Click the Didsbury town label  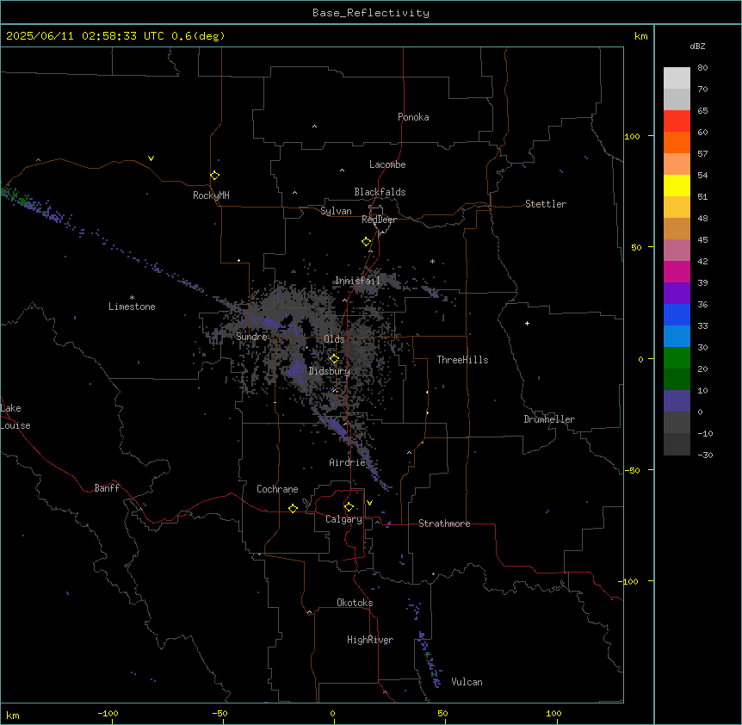click(x=330, y=371)
